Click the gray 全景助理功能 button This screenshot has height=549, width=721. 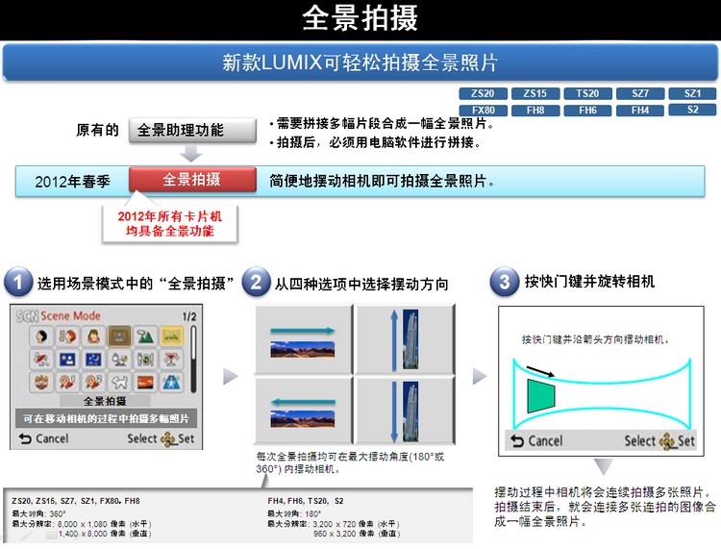[192, 130]
